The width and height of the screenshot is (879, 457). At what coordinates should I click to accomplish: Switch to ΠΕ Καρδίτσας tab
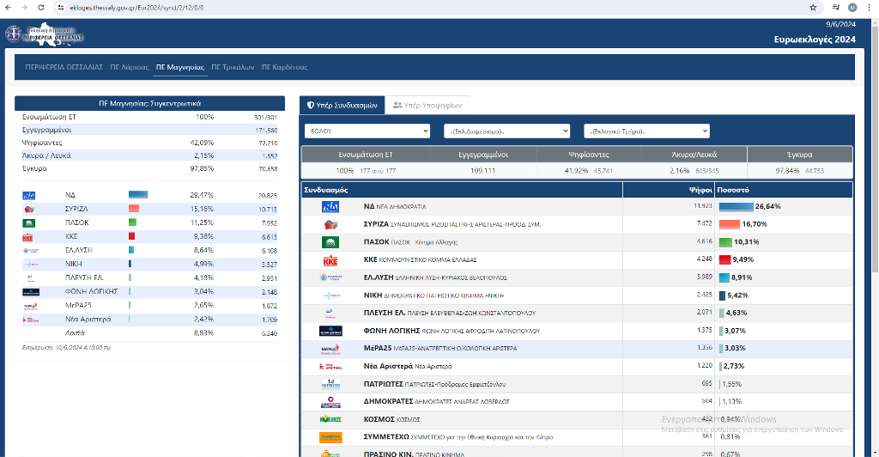click(285, 67)
